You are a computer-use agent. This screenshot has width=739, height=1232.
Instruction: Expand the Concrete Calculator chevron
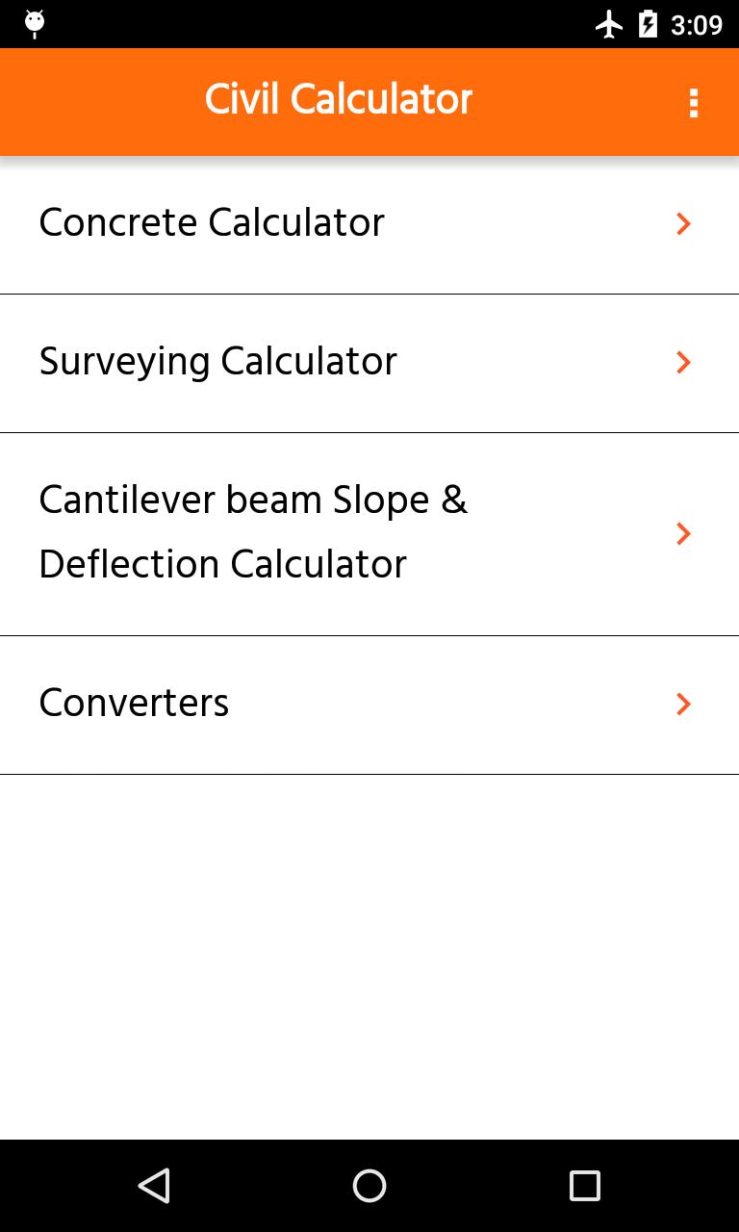pyautogui.click(x=683, y=223)
